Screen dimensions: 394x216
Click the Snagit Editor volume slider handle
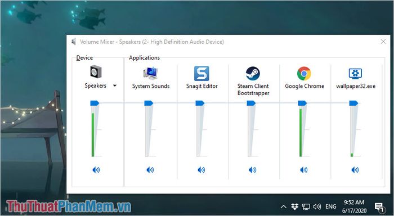[200, 103]
